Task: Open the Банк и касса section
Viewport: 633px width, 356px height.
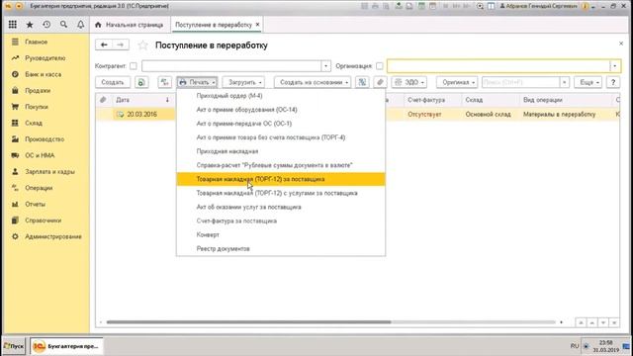Action: (x=43, y=74)
